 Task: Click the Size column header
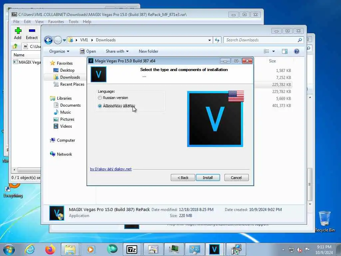point(272,61)
